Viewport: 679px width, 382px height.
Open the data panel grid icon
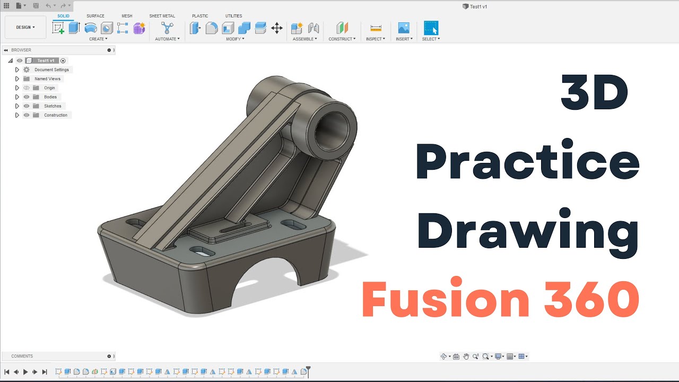tap(7, 5)
